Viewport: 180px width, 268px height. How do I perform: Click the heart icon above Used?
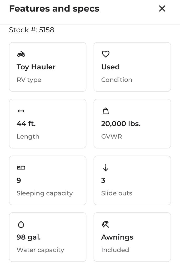[106, 54]
